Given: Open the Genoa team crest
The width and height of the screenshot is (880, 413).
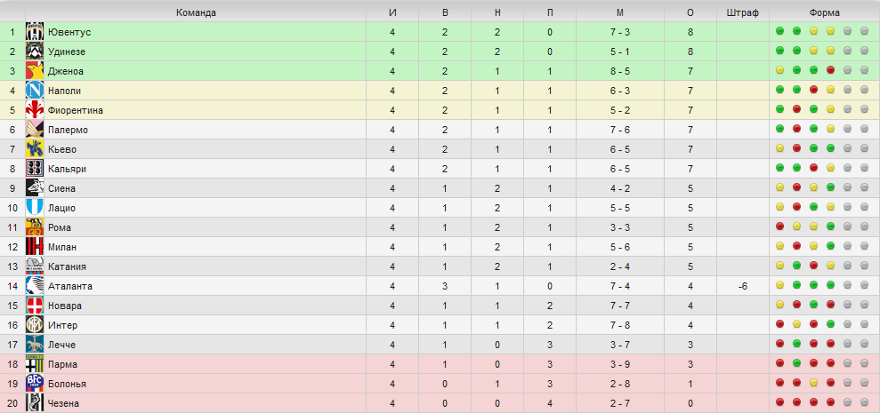Looking at the screenshot, I should pyautogui.click(x=35, y=71).
